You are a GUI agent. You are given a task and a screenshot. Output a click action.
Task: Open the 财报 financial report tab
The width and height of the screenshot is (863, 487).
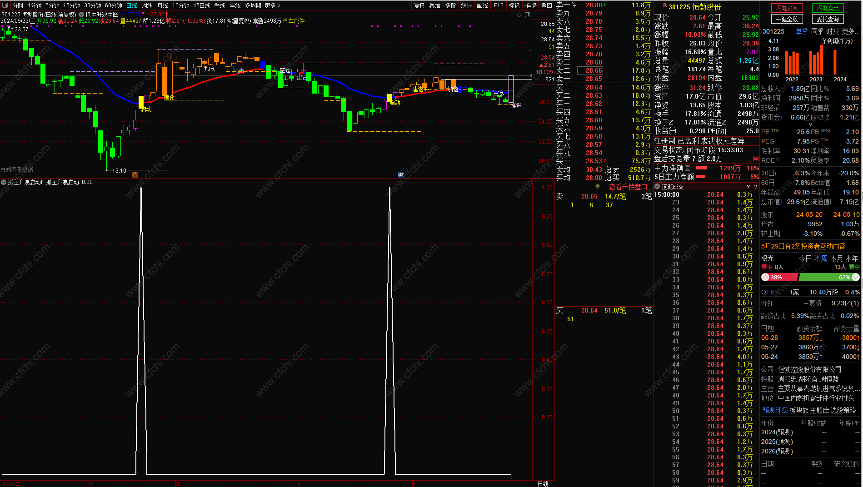(x=833, y=31)
